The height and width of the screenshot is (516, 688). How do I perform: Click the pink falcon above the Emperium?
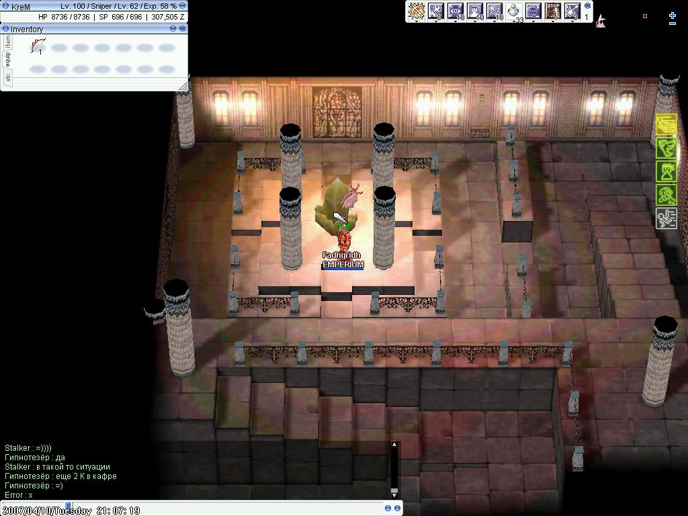353,197
